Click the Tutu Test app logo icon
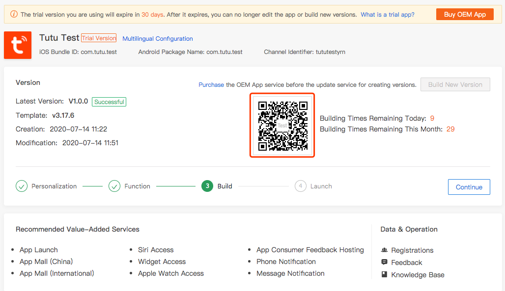Screen dimensions: 505x291 click(18, 45)
